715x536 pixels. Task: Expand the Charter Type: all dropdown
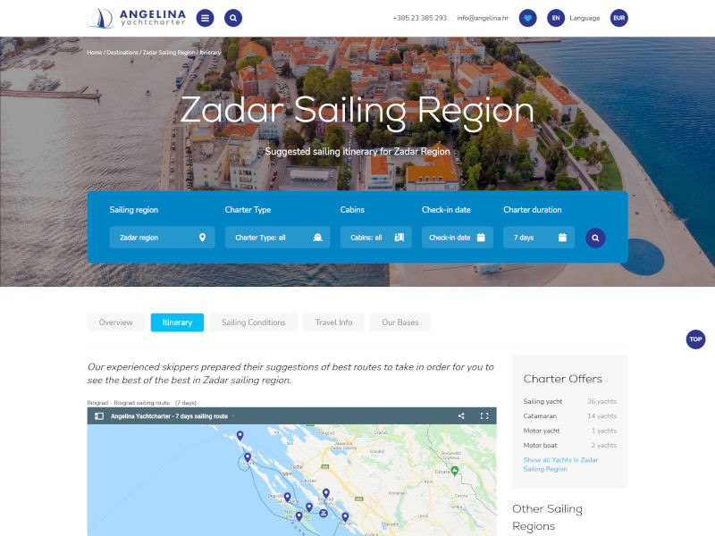tap(277, 238)
